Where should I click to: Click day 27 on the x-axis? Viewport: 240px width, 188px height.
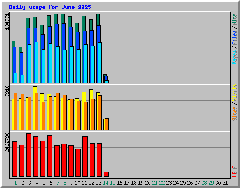pos(197,183)
